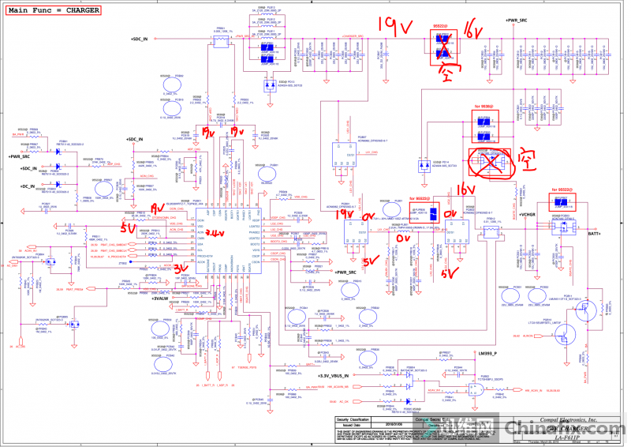This screenshot has width=631, height=447.
Task: Select the BATT+ output label
Action: pyautogui.click(x=594, y=234)
